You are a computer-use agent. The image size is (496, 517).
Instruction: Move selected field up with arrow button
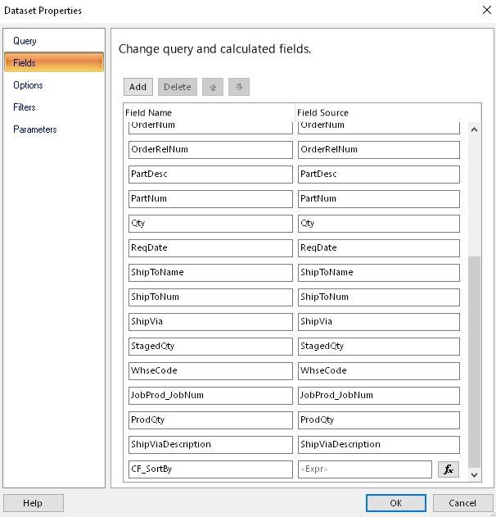click(x=213, y=87)
